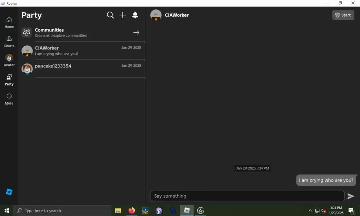Screen dimensions: 360x216
Task: Click CIAWorker's avatar in chat list
Action: pos(27,51)
